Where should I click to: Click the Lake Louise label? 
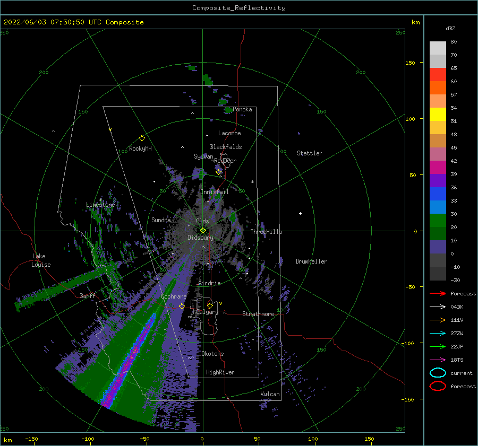coord(41,260)
